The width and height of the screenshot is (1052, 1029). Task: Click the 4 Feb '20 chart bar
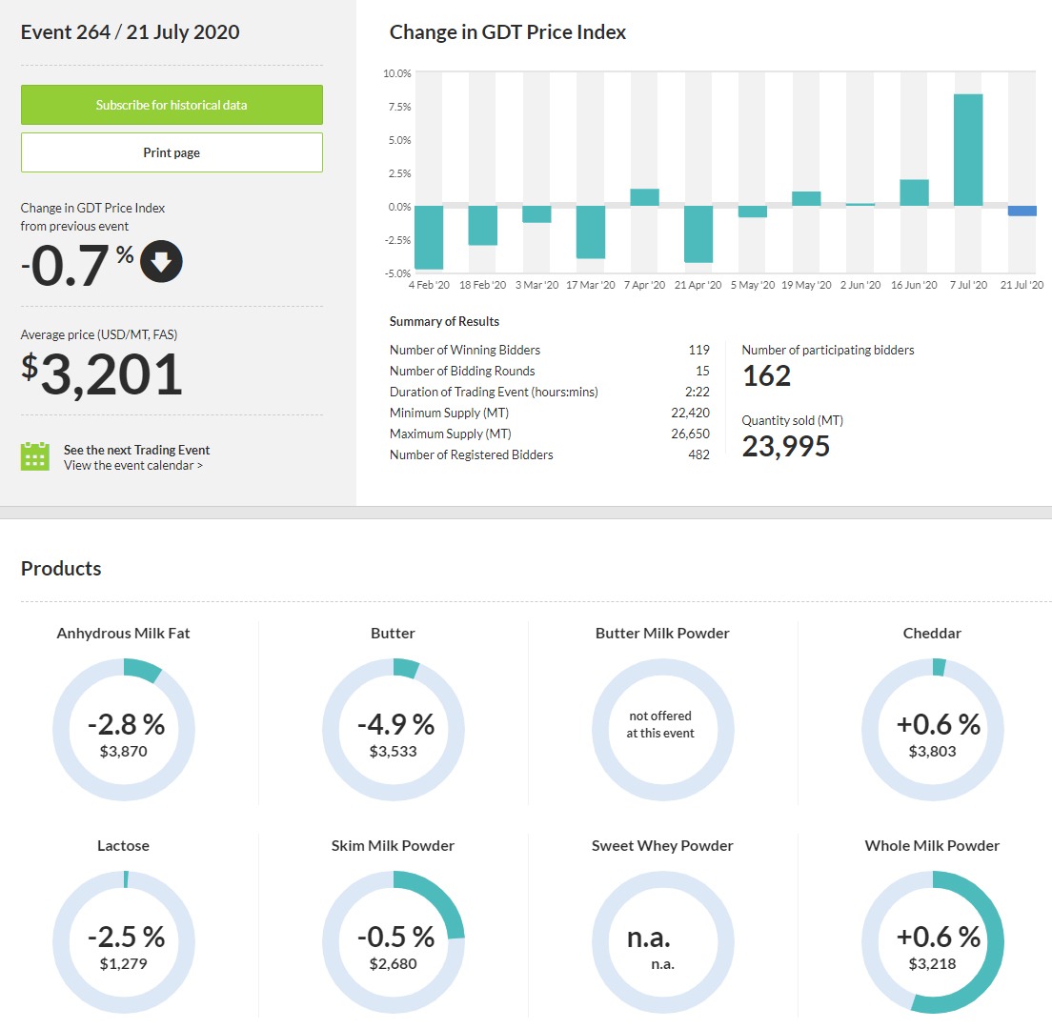[429, 237]
